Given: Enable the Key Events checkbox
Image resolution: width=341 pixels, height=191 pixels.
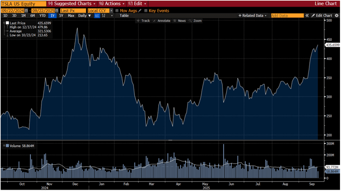Looking at the screenshot, I should [x=146, y=11].
